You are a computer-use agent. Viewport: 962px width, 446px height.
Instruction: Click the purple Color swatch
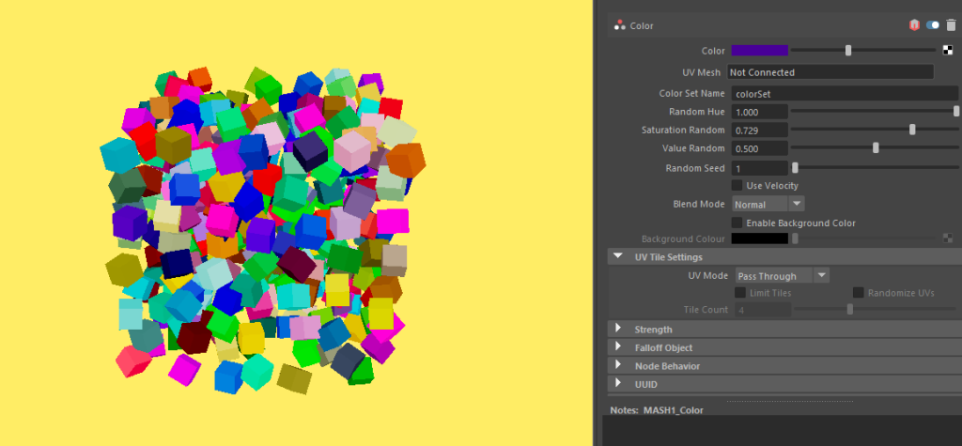click(759, 51)
